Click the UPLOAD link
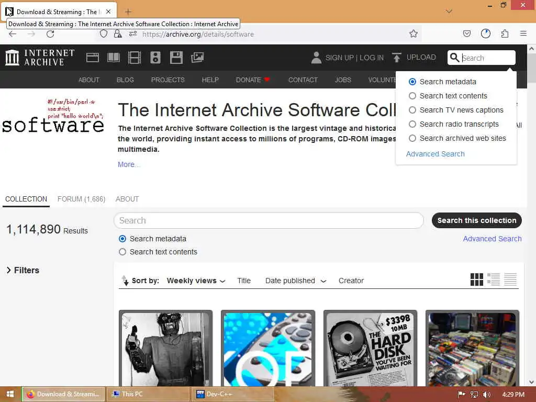Screen dimensions: 536x402 [421, 57]
